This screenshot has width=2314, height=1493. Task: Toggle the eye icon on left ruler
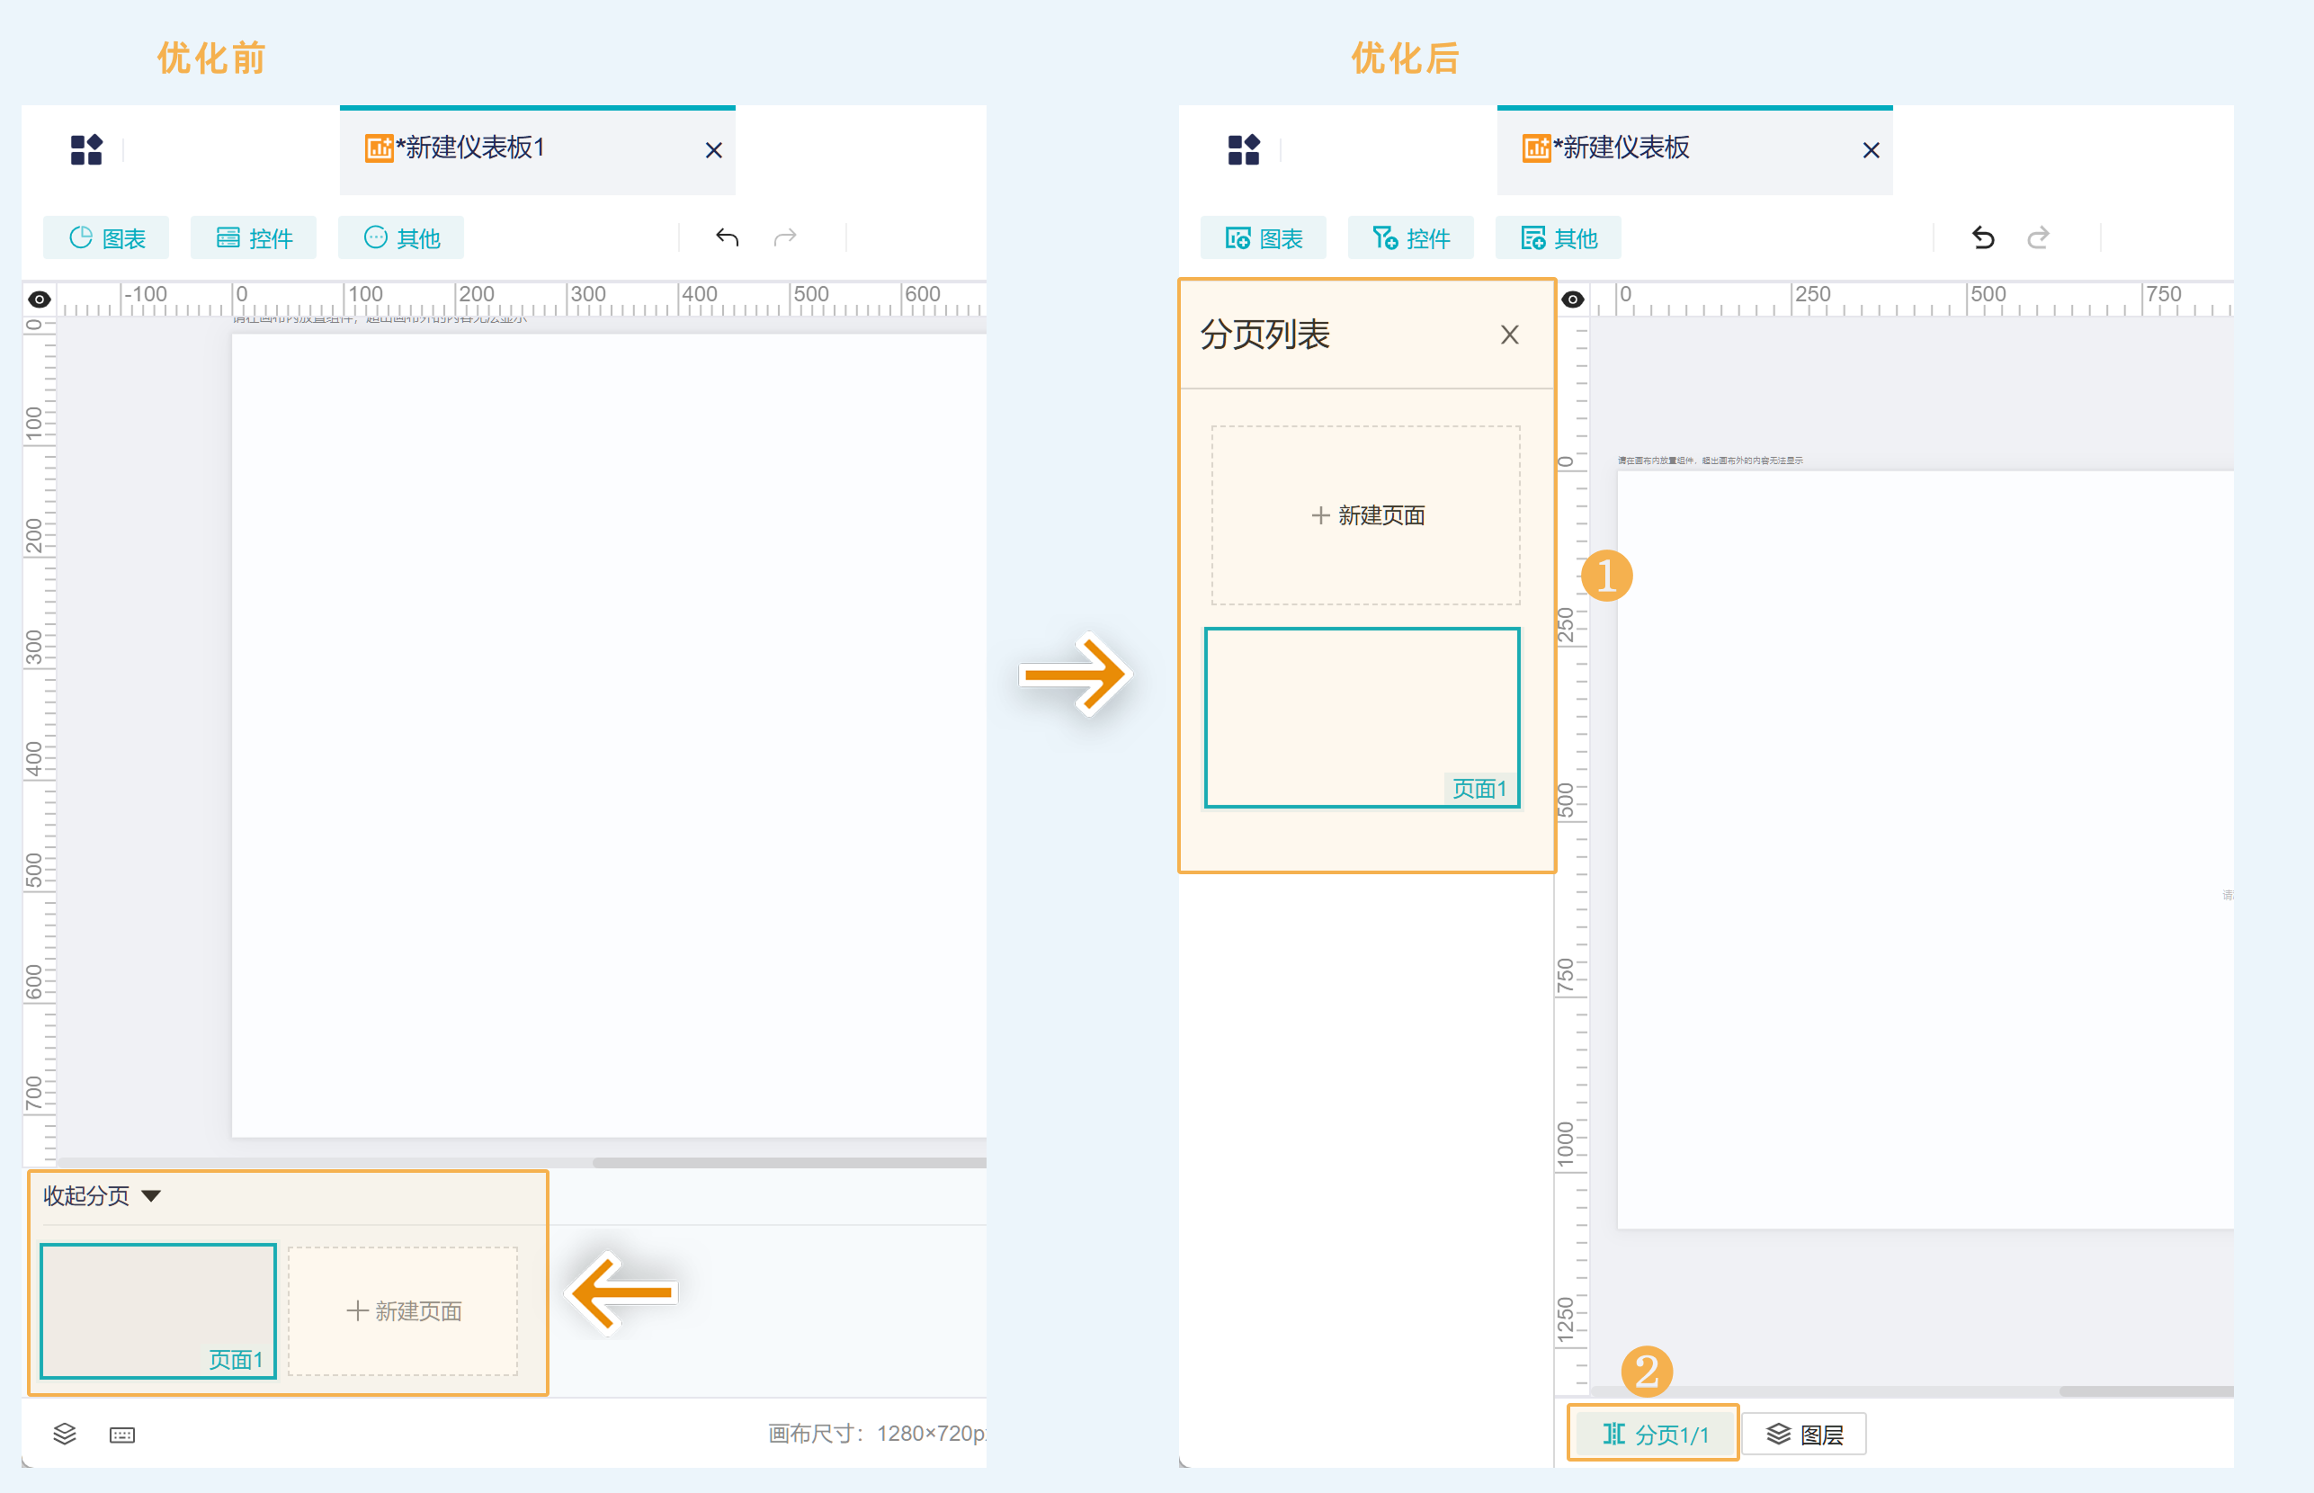(x=40, y=299)
